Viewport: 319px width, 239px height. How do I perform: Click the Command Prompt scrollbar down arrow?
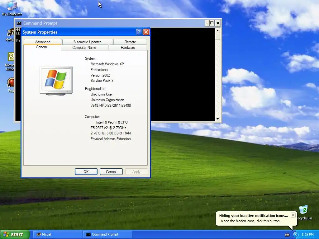(x=217, y=119)
